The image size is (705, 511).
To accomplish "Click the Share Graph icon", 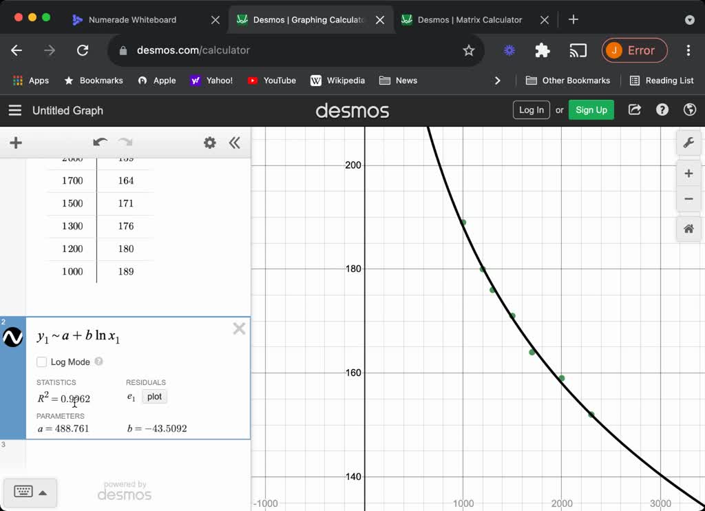I will pos(635,110).
